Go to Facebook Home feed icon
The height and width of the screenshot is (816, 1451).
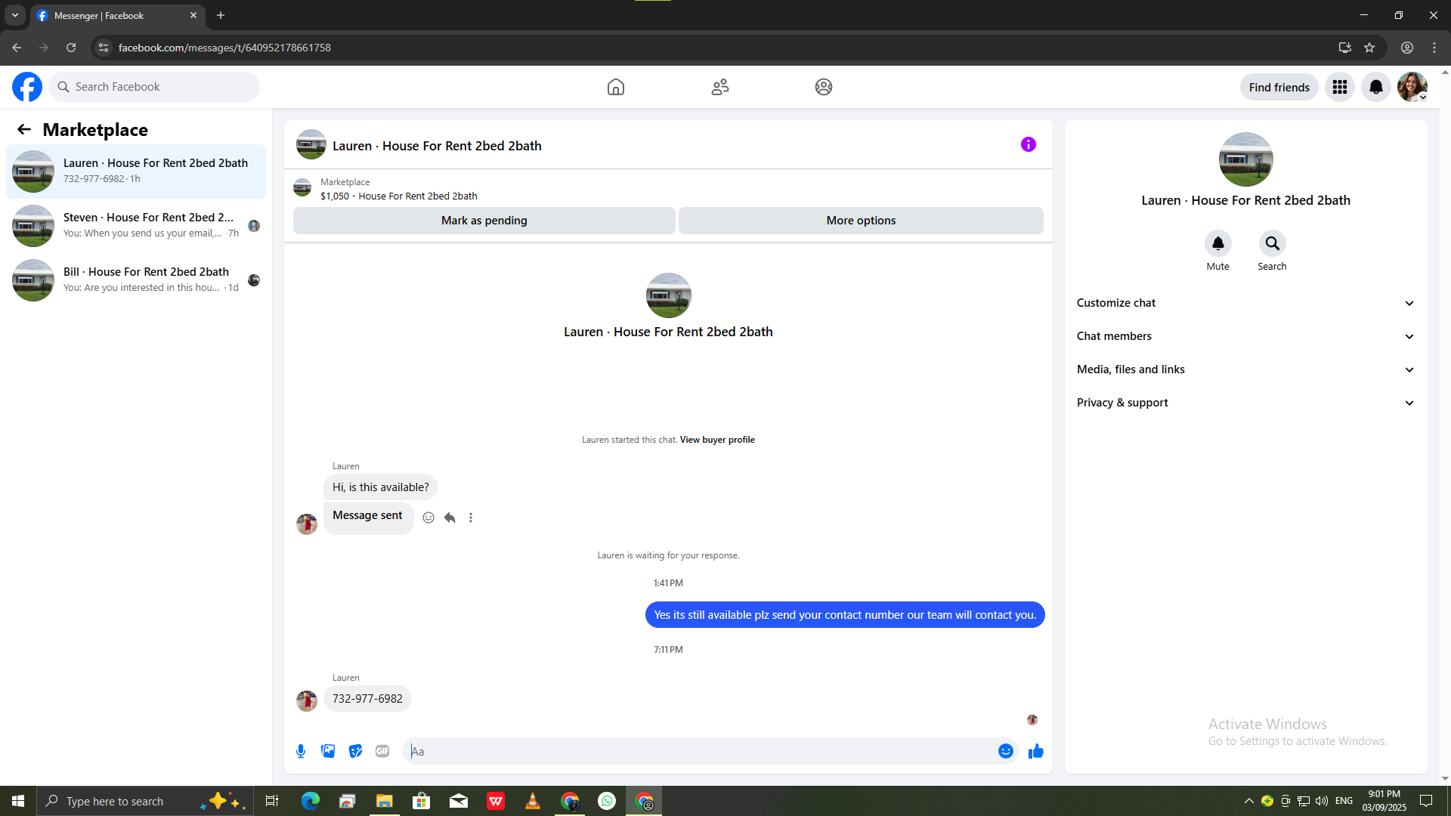coord(616,87)
